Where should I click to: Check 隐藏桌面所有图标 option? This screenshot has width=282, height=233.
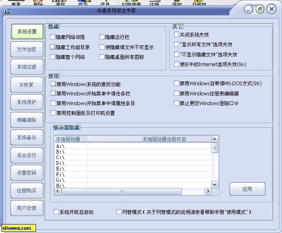[x=102, y=57]
